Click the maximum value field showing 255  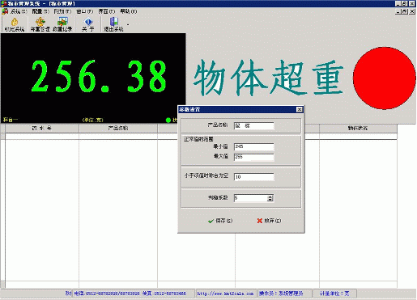[x=254, y=157]
